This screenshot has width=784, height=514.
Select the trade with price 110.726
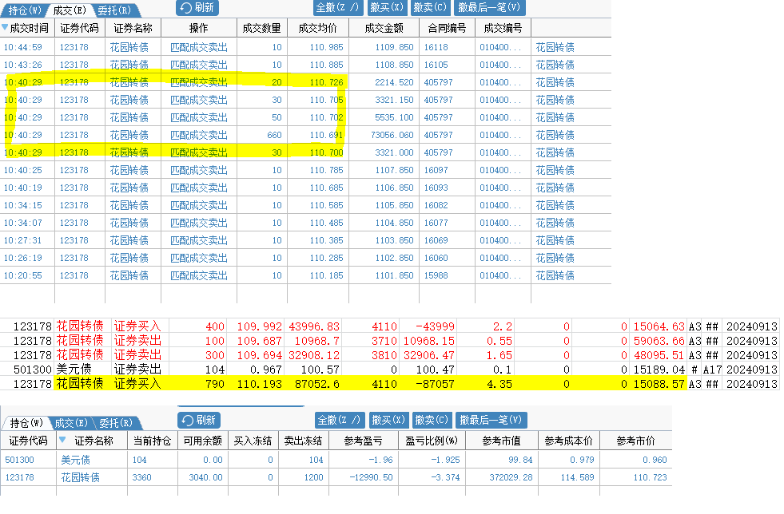click(x=305, y=82)
